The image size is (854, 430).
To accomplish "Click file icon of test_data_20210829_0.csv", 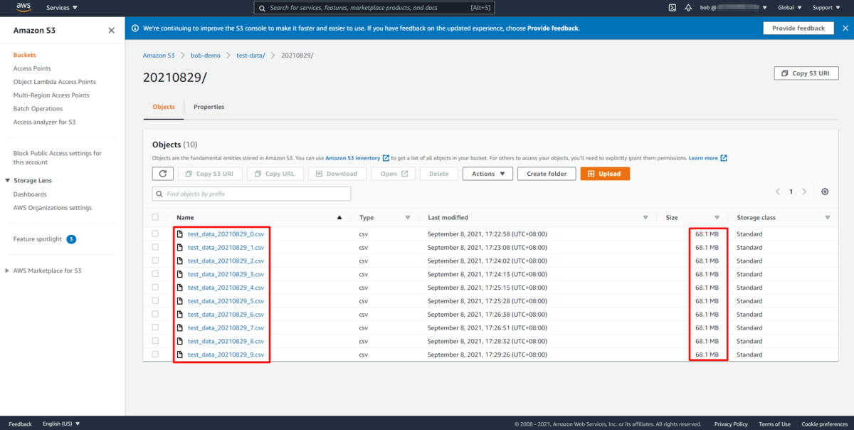I will pyautogui.click(x=180, y=234).
